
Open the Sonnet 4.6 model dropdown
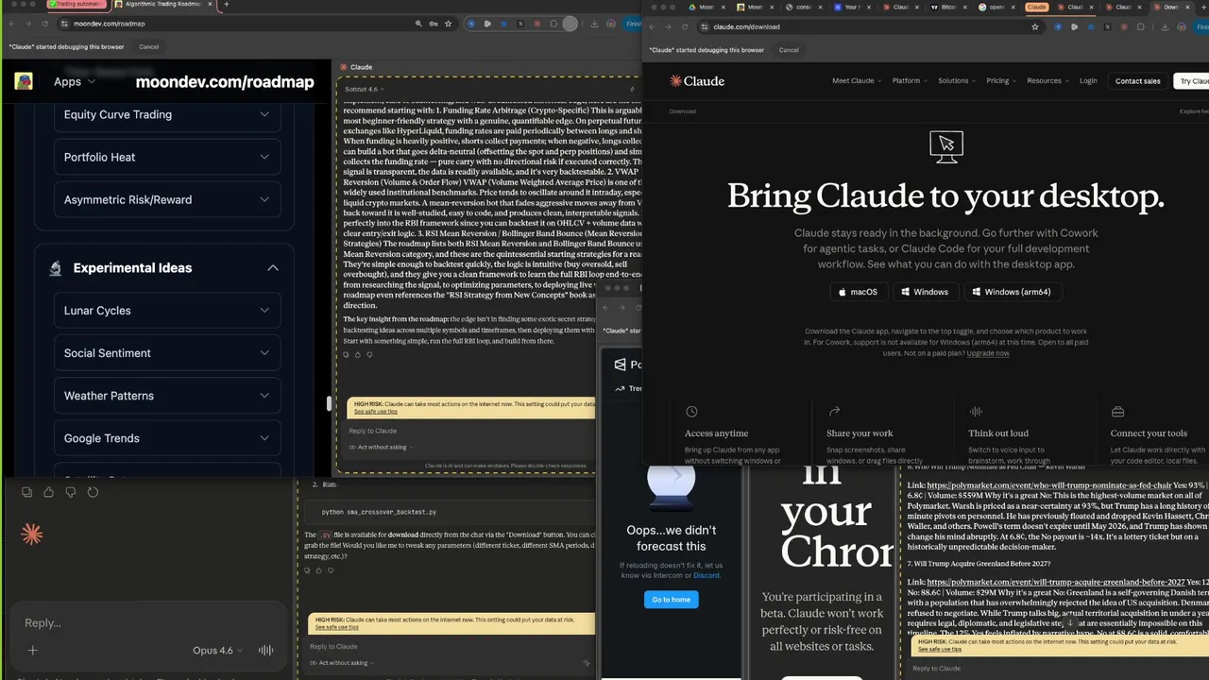click(x=363, y=89)
